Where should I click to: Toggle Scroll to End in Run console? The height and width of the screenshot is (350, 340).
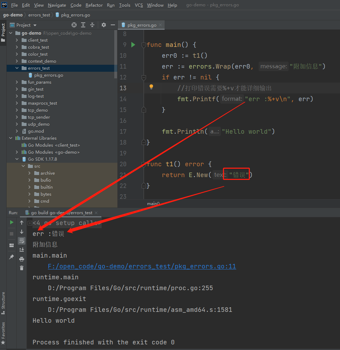coord(22,250)
